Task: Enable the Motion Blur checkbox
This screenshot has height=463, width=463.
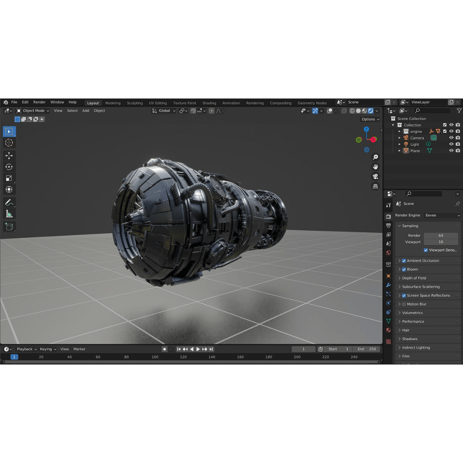Action: (x=404, y=304)
